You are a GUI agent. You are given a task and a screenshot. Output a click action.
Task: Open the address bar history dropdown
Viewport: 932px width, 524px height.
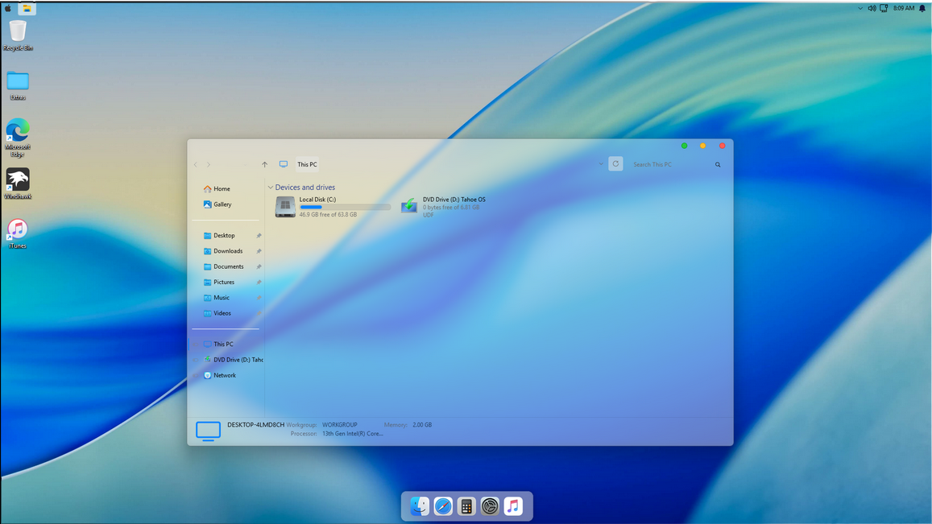[601, 164]
